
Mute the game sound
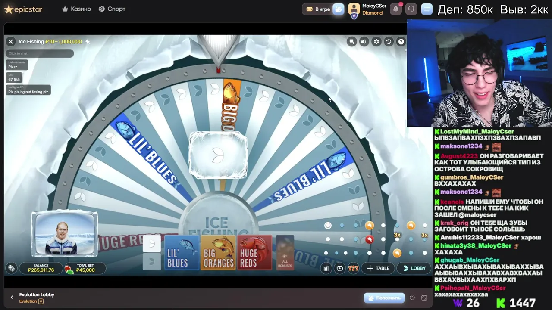coord(364,42)
